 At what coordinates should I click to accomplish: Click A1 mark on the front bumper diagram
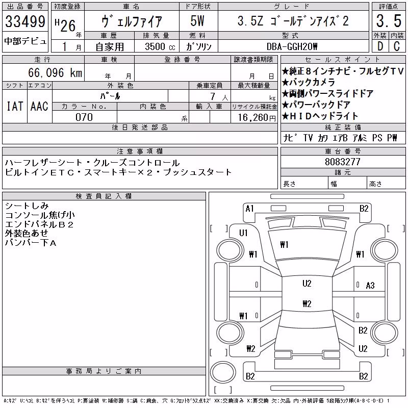click(250, 209)
